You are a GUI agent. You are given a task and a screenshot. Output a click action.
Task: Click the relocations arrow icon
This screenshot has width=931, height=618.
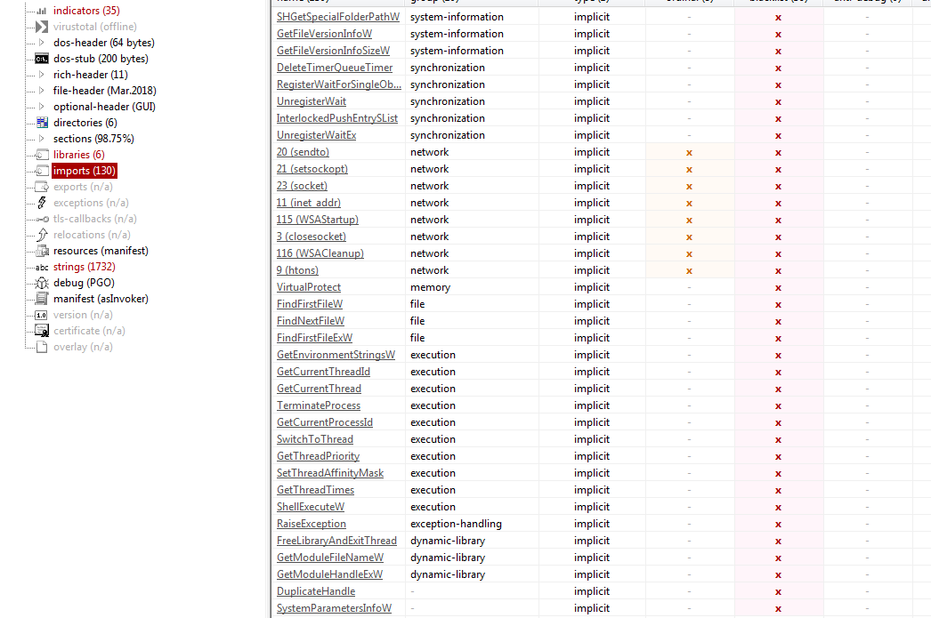pyautogui.click(x=42, y=235)
